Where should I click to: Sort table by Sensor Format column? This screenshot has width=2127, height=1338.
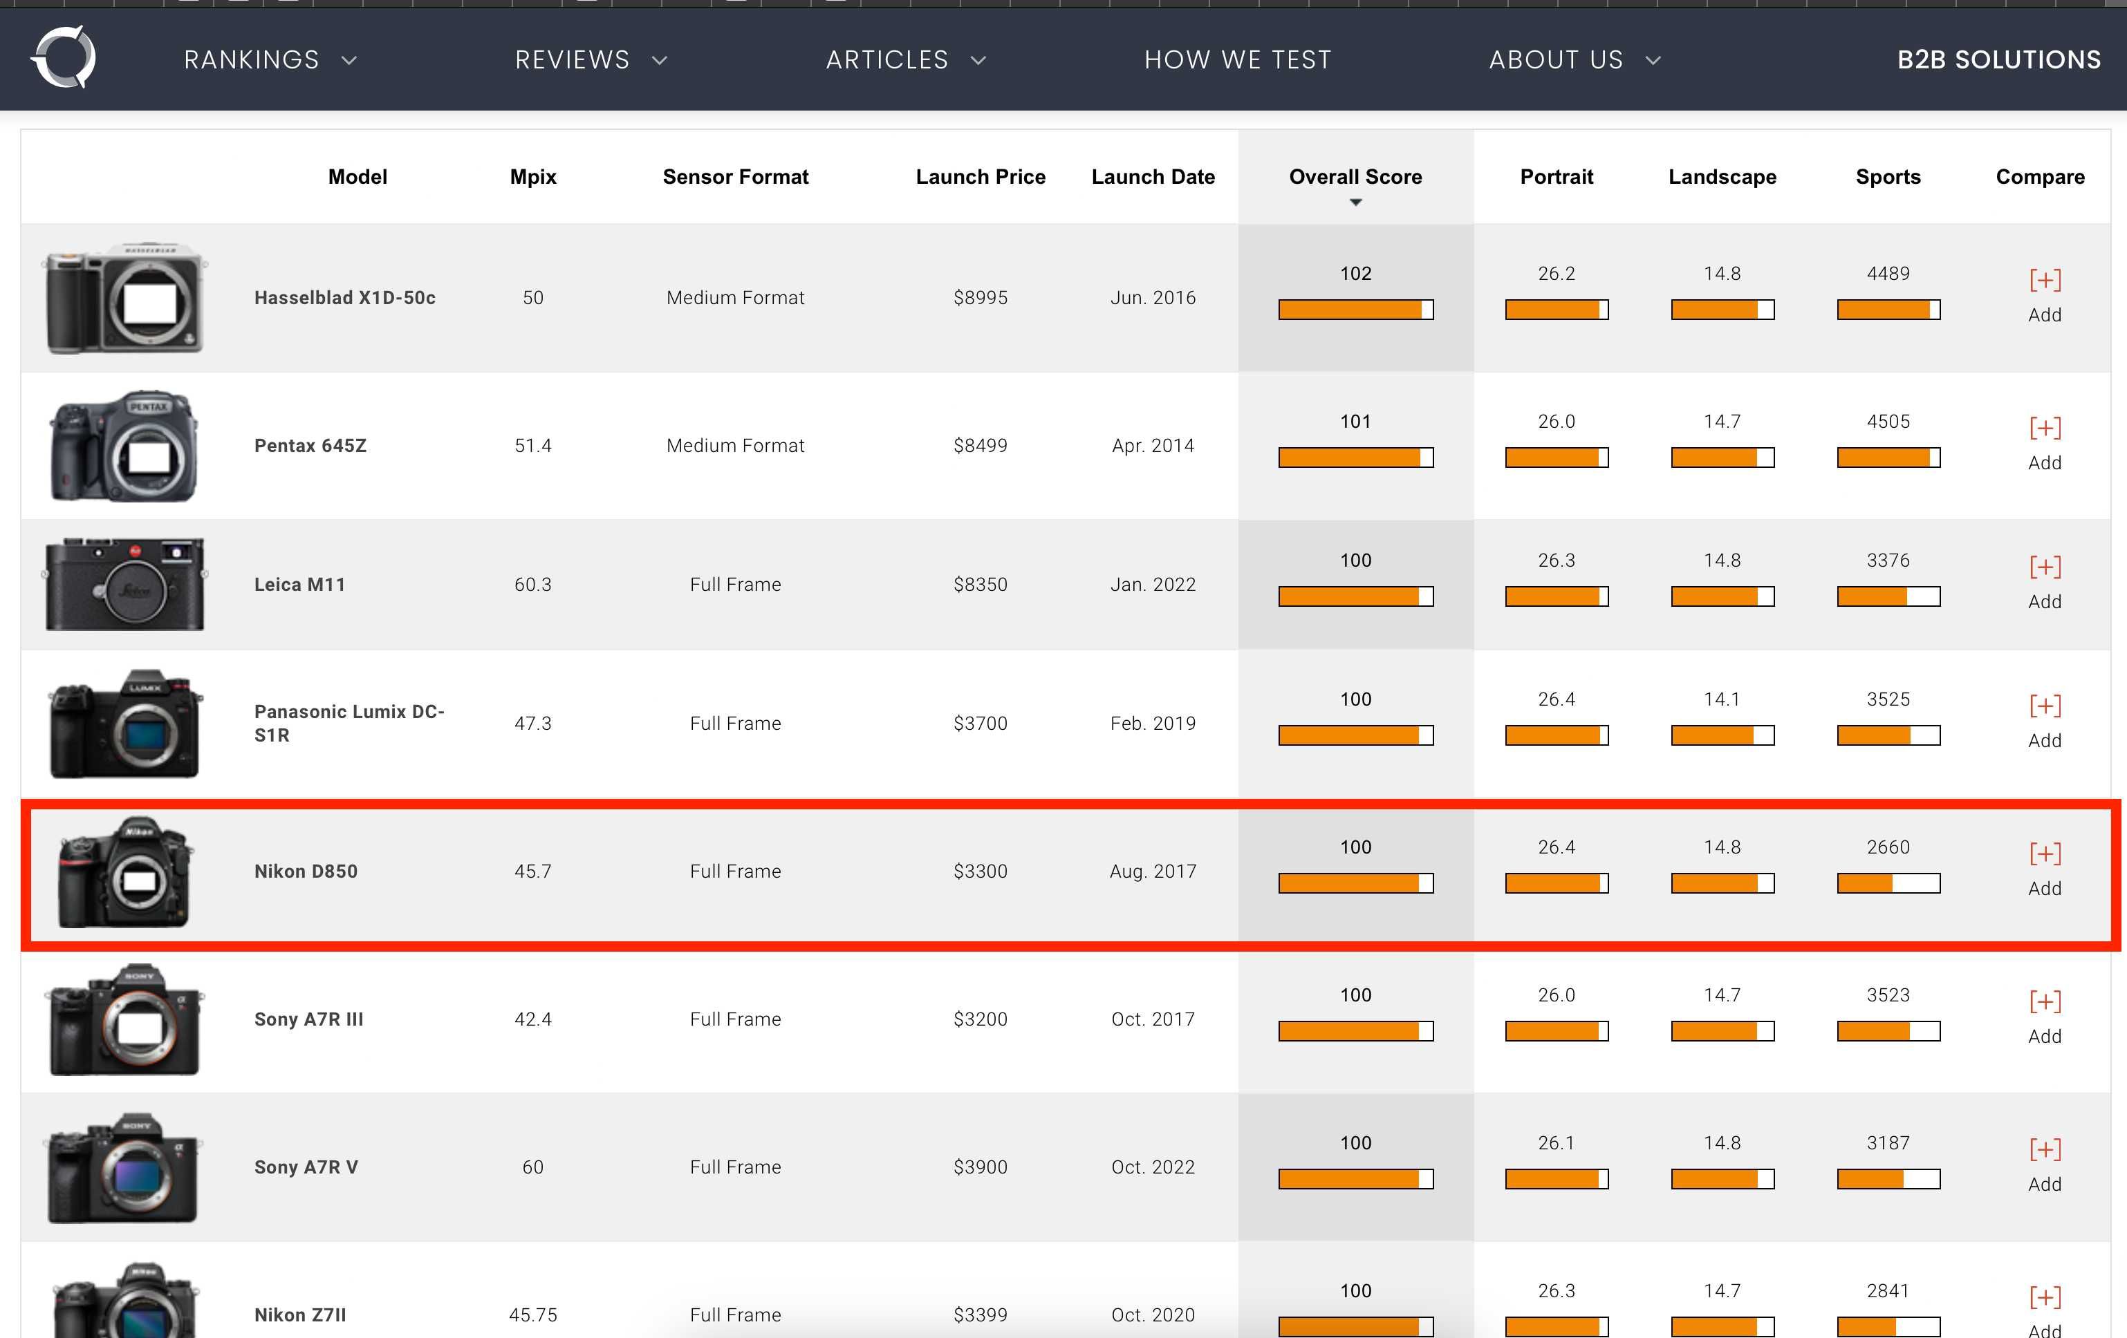coord(735,176)
